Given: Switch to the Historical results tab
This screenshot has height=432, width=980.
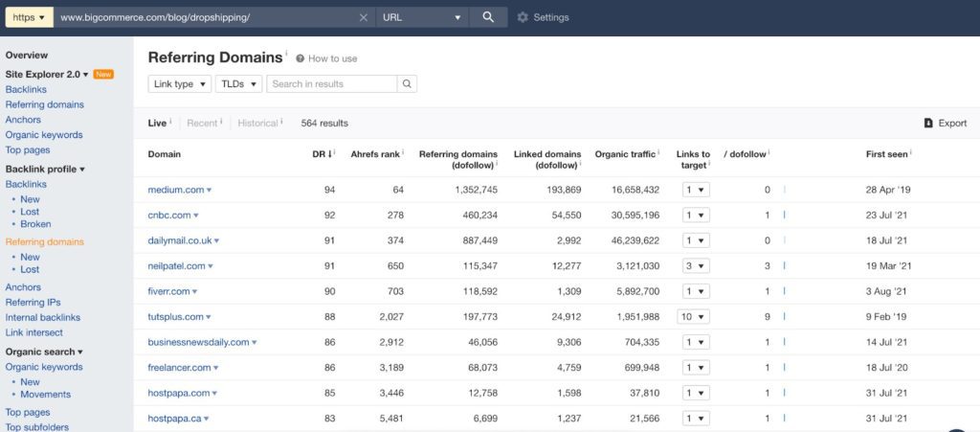Looking at the screenshot, I should click(257, 124).
